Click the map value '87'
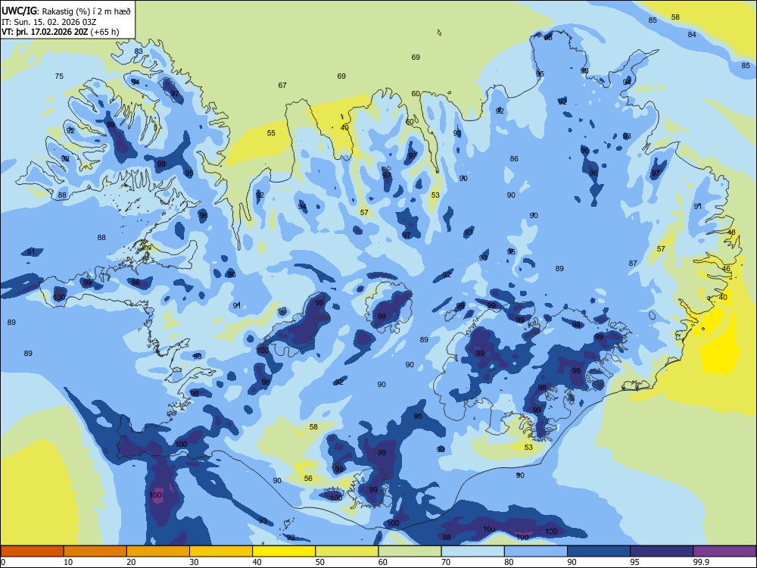The image size is (757, 568). coord(633,264)
